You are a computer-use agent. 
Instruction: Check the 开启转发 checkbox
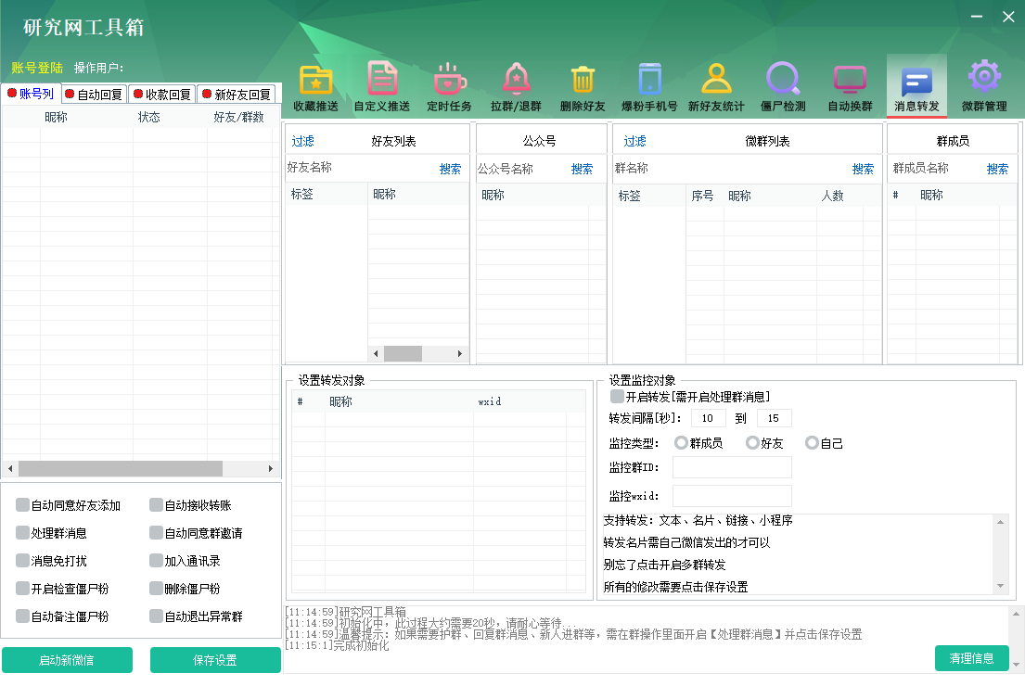point(615,397)
